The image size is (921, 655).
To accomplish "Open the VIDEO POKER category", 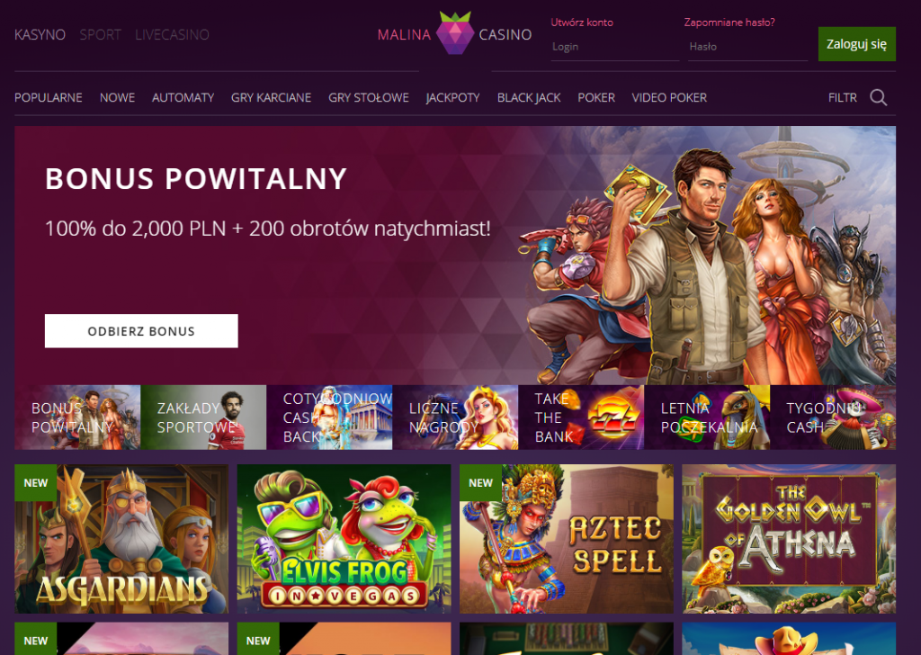I will tap(669, 97).
